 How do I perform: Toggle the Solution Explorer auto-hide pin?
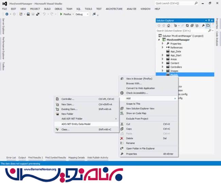tap(209, 20)
